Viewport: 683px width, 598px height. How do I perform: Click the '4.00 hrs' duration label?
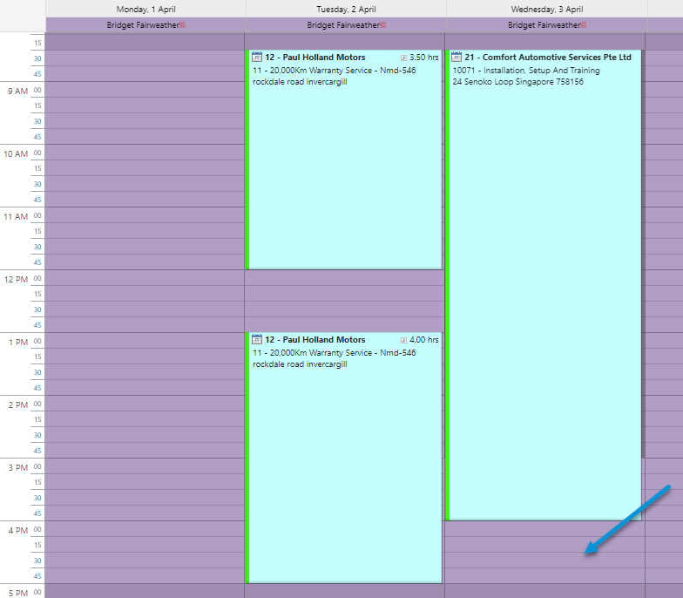423,340
